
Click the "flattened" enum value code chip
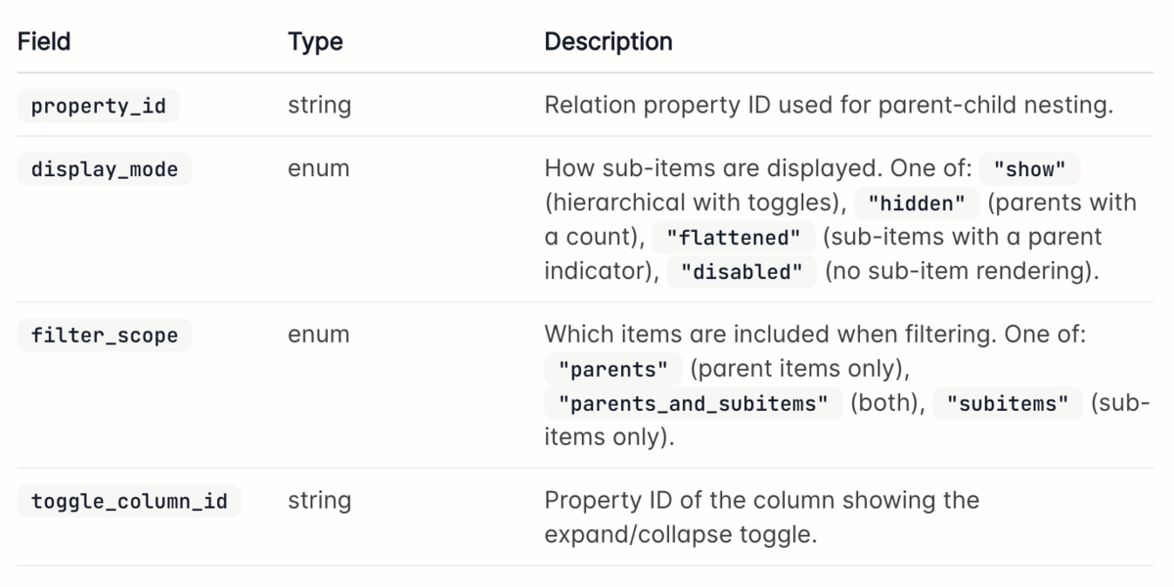(x=733, y=238)
